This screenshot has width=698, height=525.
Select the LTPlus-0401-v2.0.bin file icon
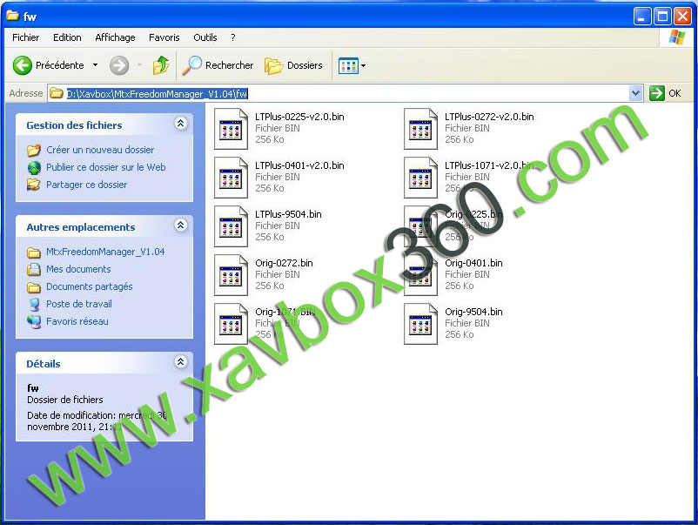click(x=231, y=178)
